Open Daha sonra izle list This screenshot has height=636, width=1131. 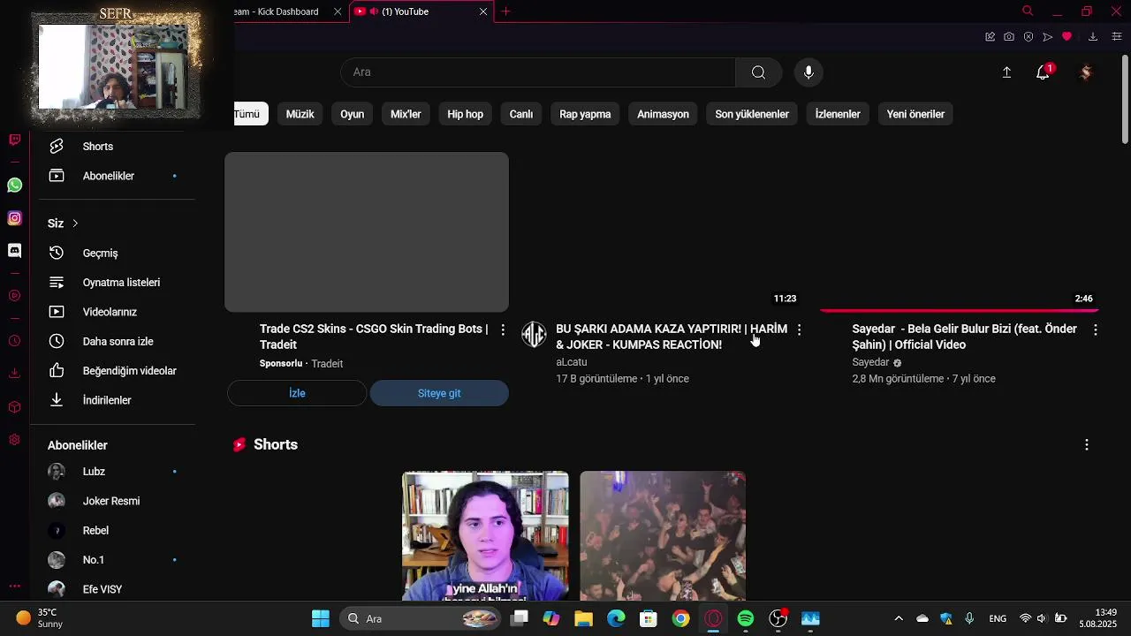(x=113, y=341)
